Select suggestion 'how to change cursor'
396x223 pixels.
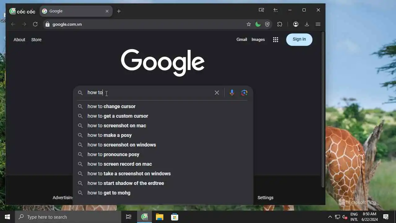163,106
